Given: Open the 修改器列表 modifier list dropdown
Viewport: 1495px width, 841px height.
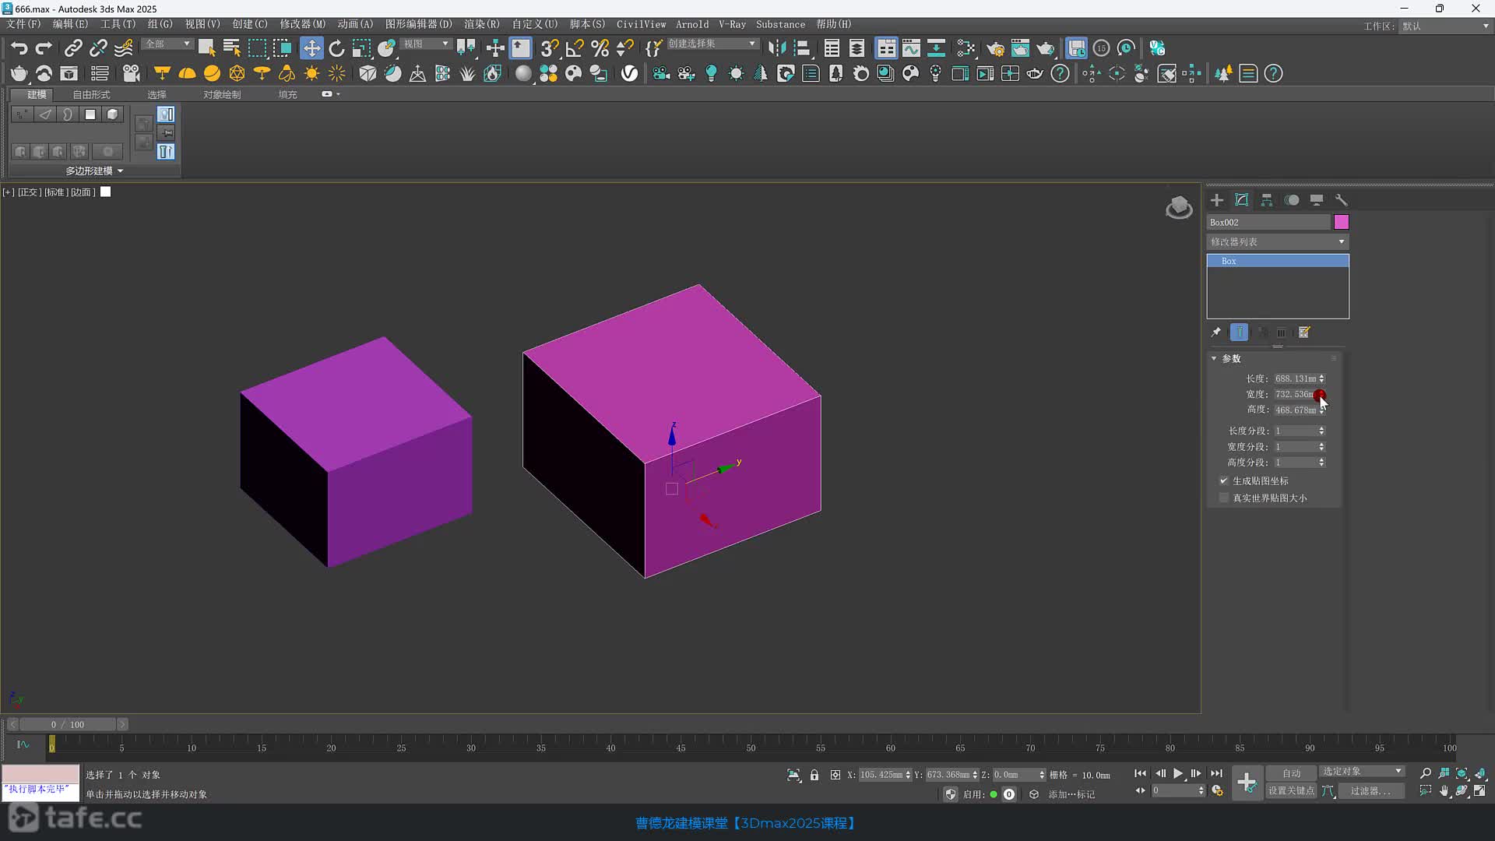Looking at the screenshot, I should 1277,242.
